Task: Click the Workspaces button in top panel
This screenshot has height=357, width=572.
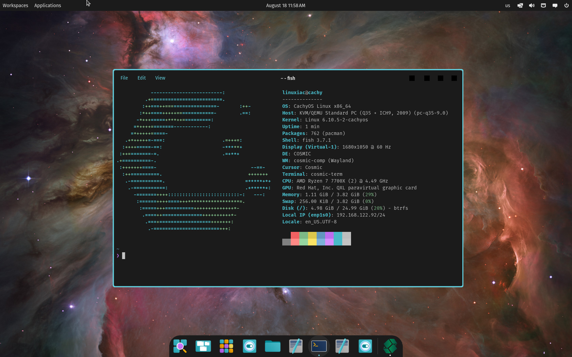Action: click(x=15, y=5)
